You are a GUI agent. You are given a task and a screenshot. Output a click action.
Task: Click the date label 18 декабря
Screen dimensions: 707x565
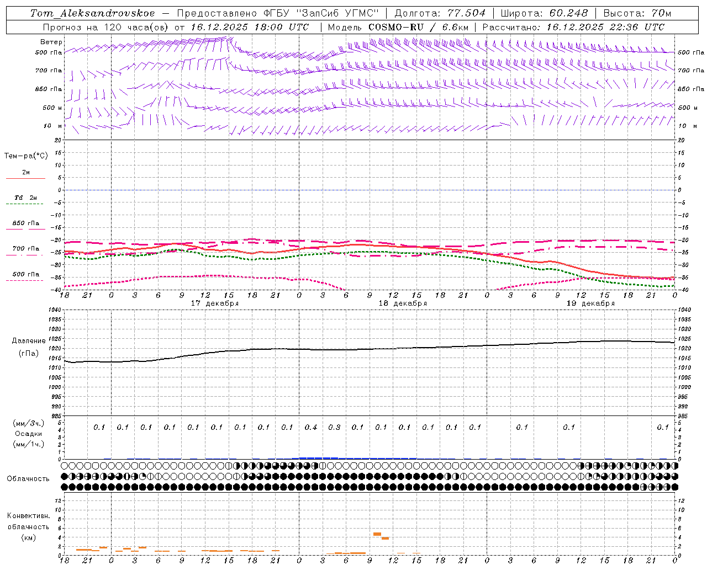coord(403,303)
